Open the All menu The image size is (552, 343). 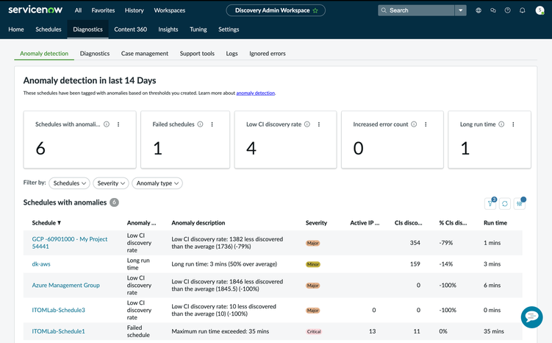tap(78, 10)
